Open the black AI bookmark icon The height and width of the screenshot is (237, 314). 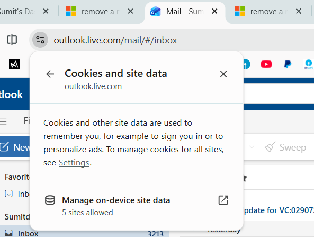[x=14, y=64]
